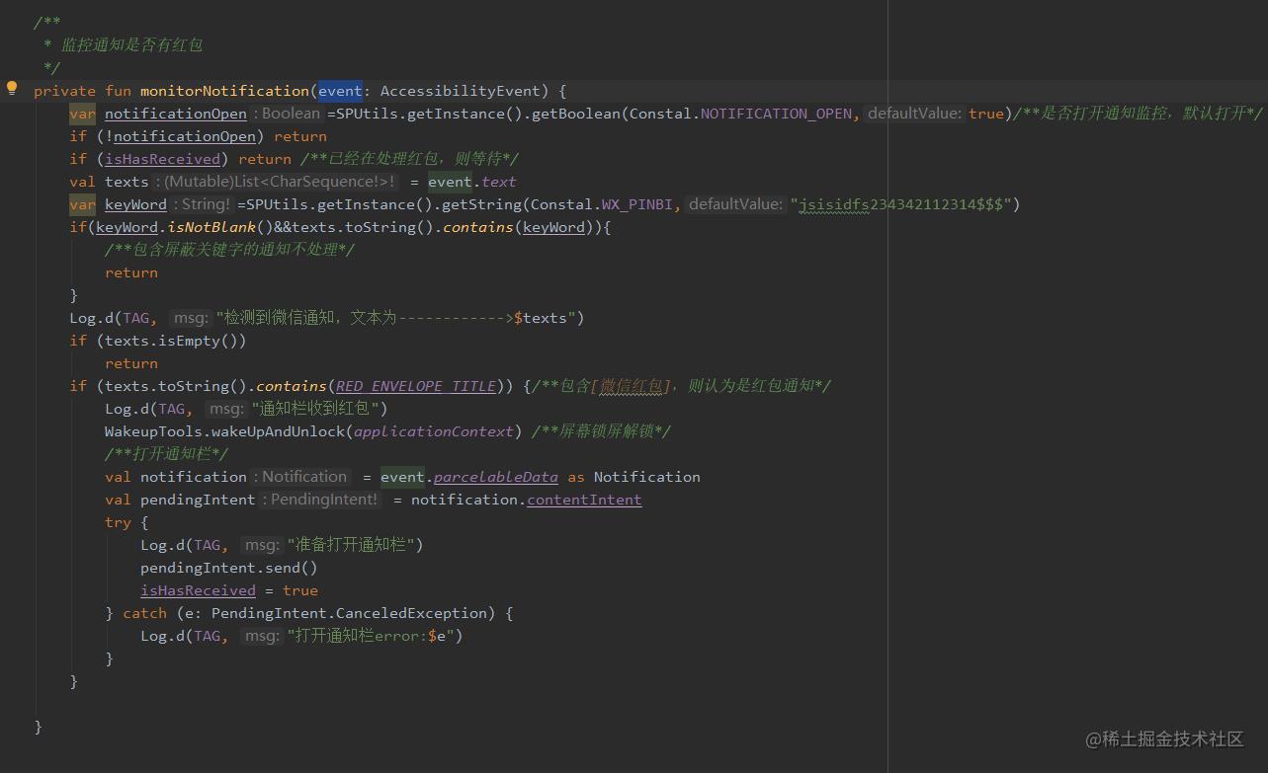The image size is (1268, 773).
Task: Click the private keyword
Action: point(65,91)
